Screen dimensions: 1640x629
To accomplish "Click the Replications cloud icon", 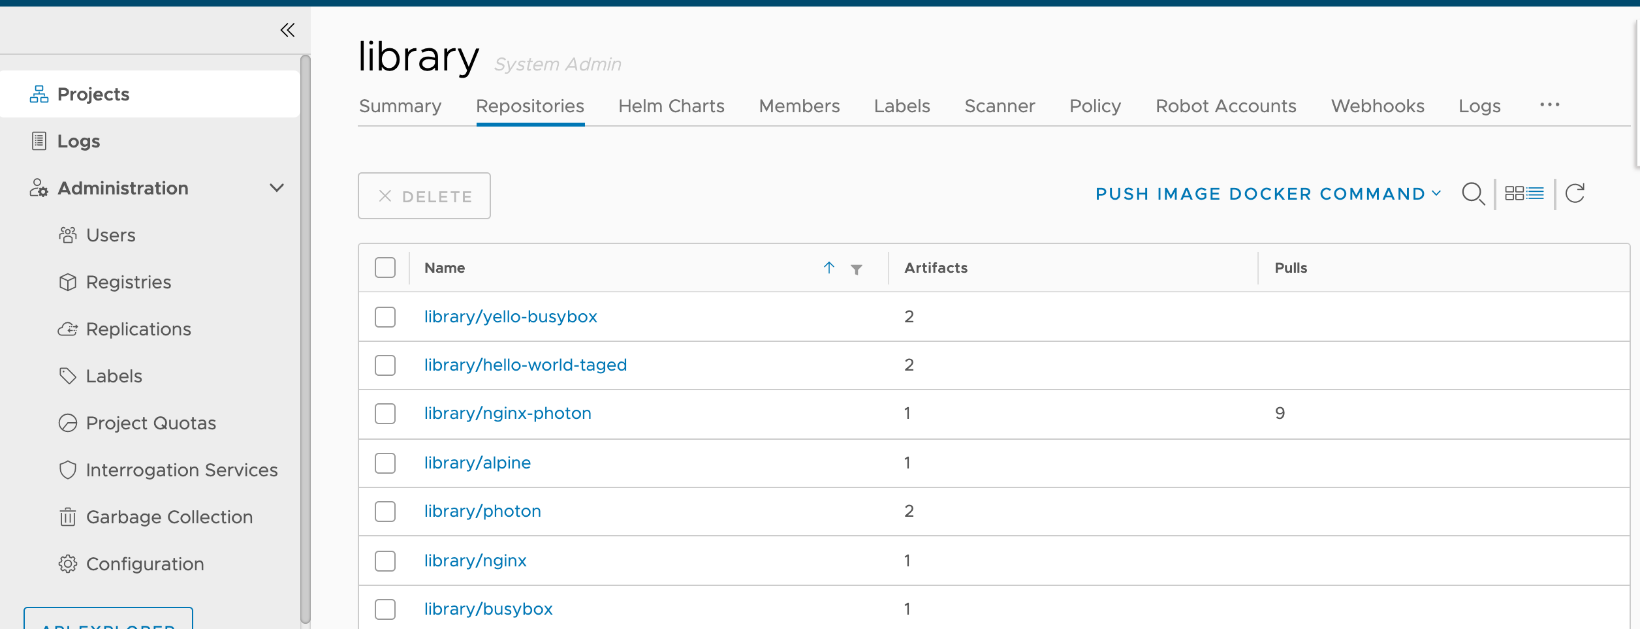I will (68, 329).
